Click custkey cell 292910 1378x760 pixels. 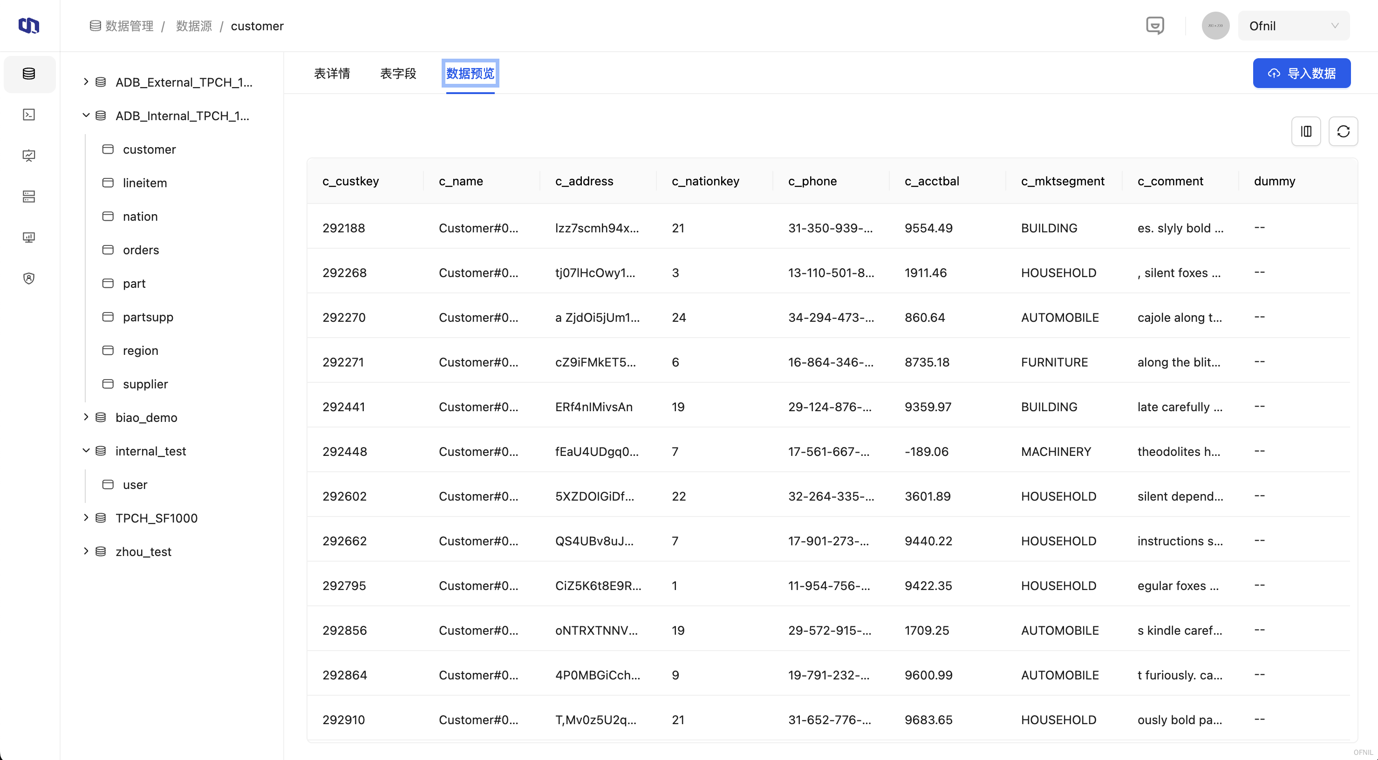click(x=344, y=720)
